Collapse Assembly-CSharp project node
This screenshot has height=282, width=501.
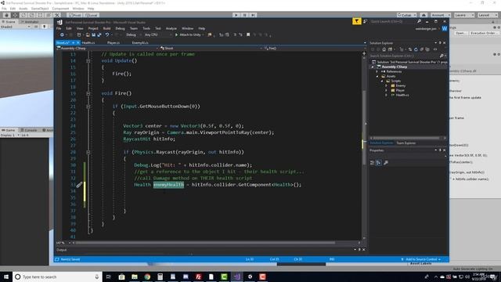point(373,67)
